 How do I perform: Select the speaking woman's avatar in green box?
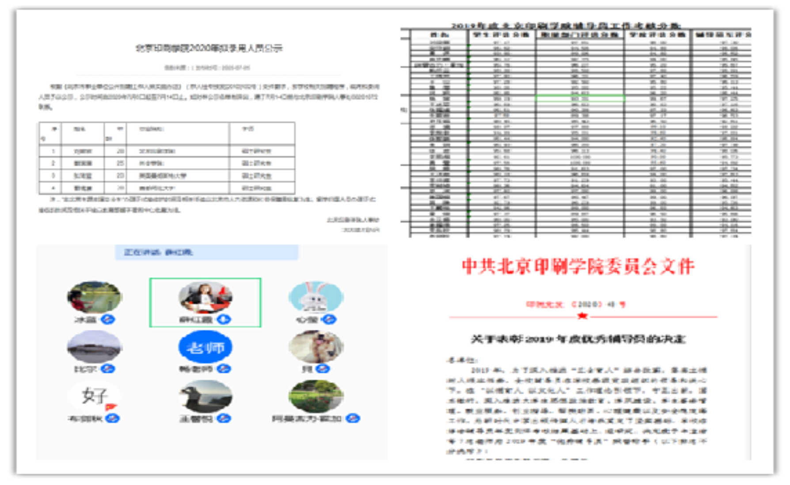205,297
